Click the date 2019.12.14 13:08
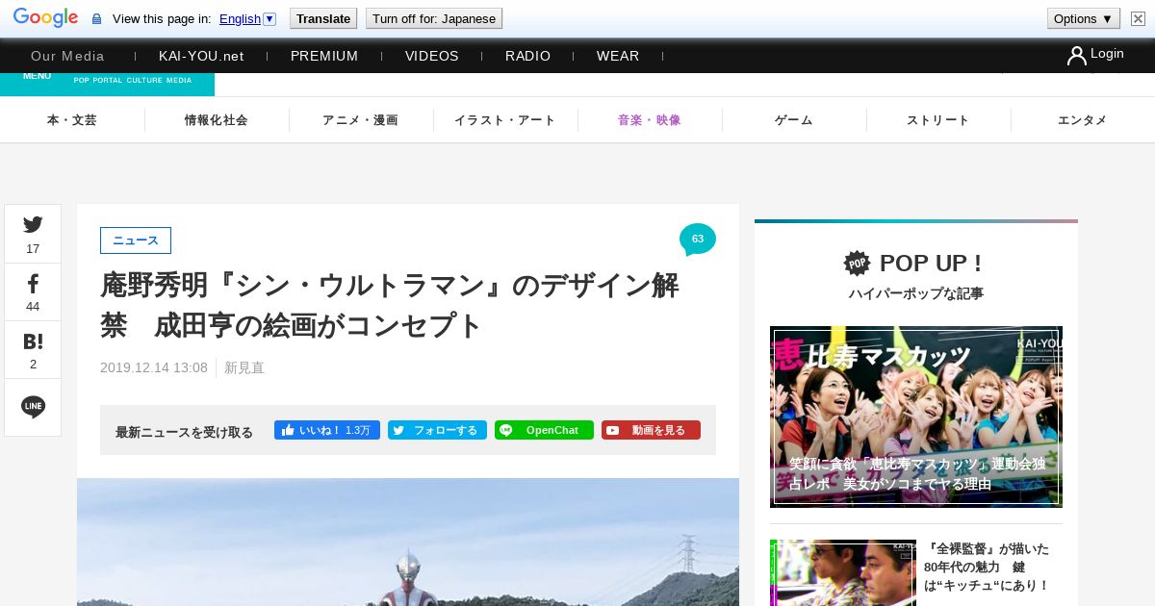Viewport: 1155px width, 606px height. coord(154,367)
